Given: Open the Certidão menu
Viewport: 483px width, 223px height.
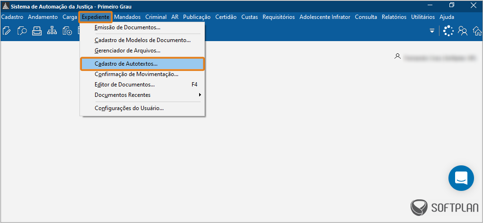Looking at the screenshot, I should tap(226, 17).
